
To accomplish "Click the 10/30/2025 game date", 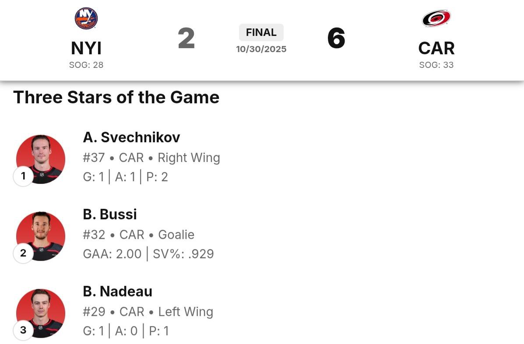I will point(261,49).
